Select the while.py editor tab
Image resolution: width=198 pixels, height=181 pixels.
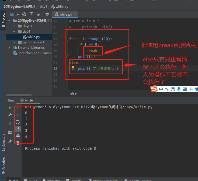pyautogui.click(x=65, y=14)
